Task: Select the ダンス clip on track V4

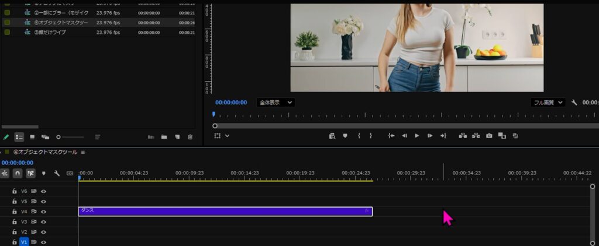Action: tap(225, 212)
